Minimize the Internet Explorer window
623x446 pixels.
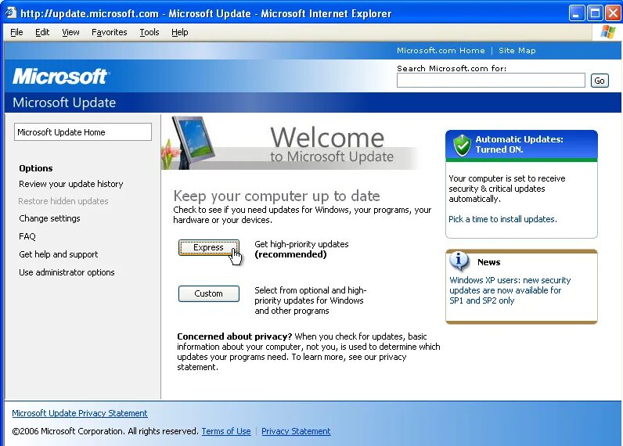tap(576, 13)
